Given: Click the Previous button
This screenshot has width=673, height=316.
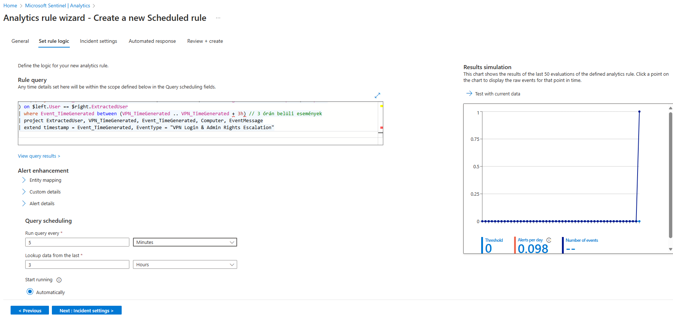Looking at the screenshot, I should click(30, 311).
